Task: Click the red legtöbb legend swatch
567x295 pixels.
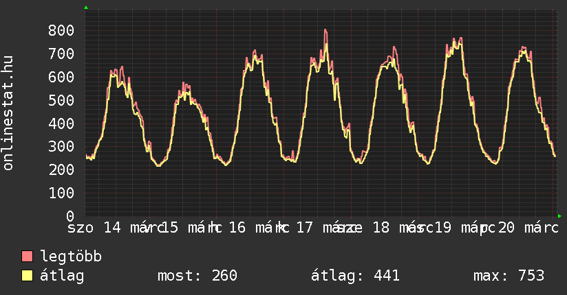Action: tap(28, 257)
